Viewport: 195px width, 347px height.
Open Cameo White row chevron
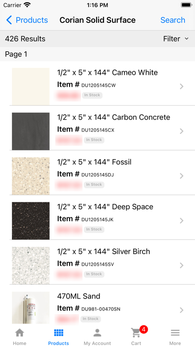(x=182, y=86)
